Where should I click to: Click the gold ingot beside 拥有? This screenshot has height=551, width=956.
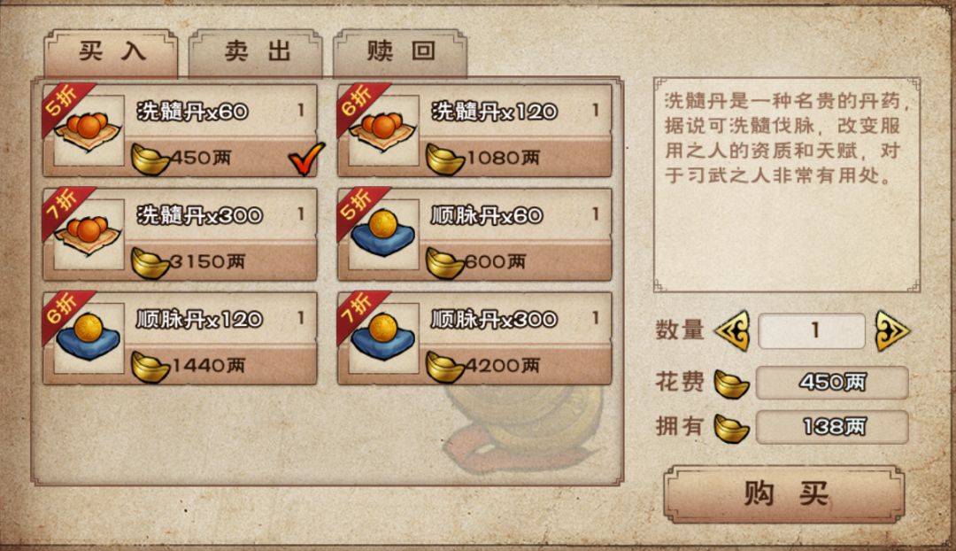(x=732, y=428)
